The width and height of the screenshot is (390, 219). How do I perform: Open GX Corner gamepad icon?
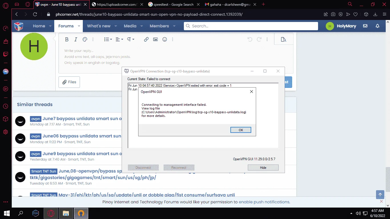(17, 4)
